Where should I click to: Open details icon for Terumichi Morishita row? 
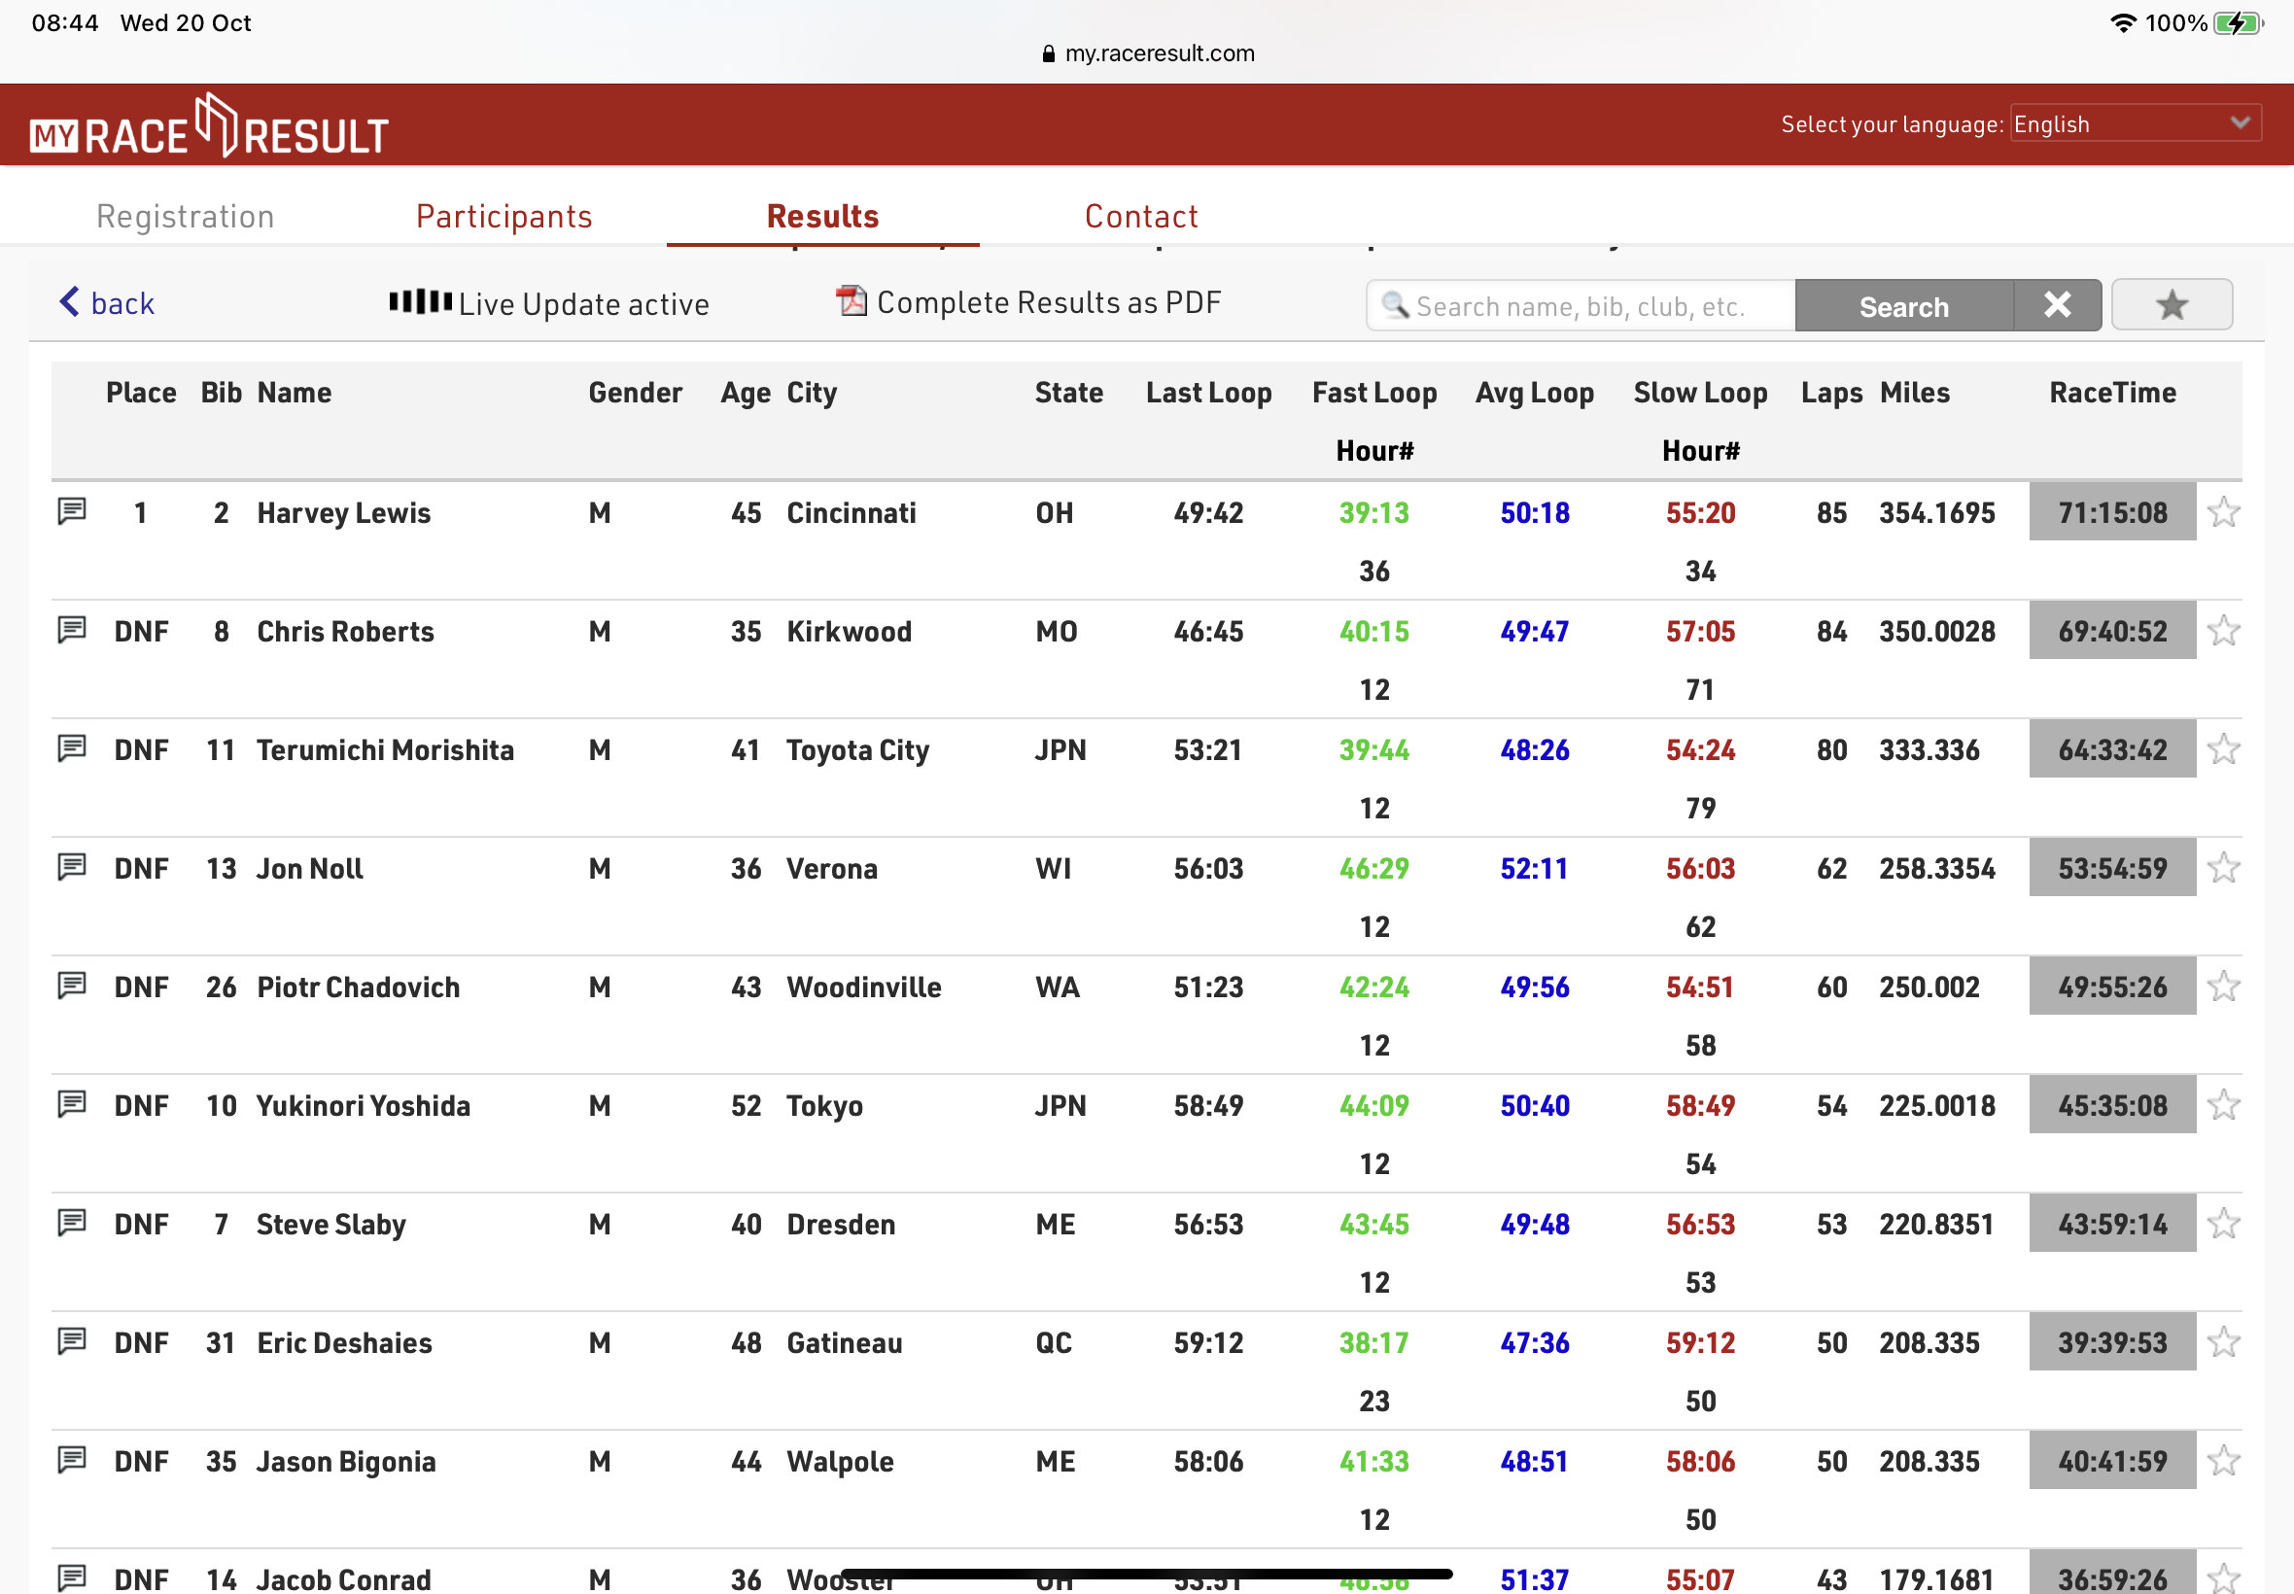coord(72,749)
